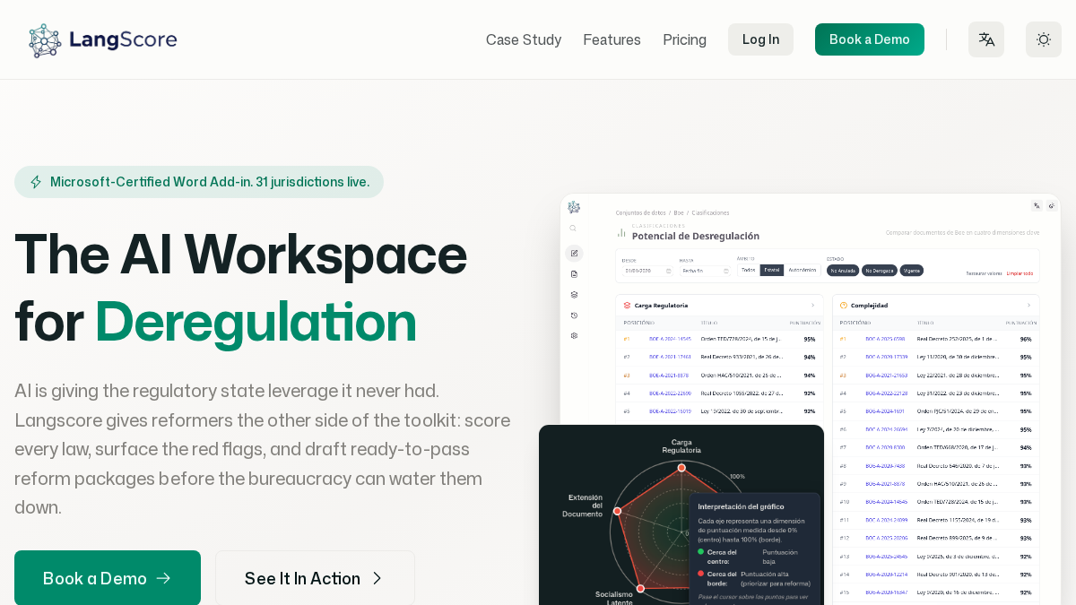The height and width of the screenshot is (605, 1076).
Task: Click the arrow icon in hero Book a Demo
Action: 163,578
